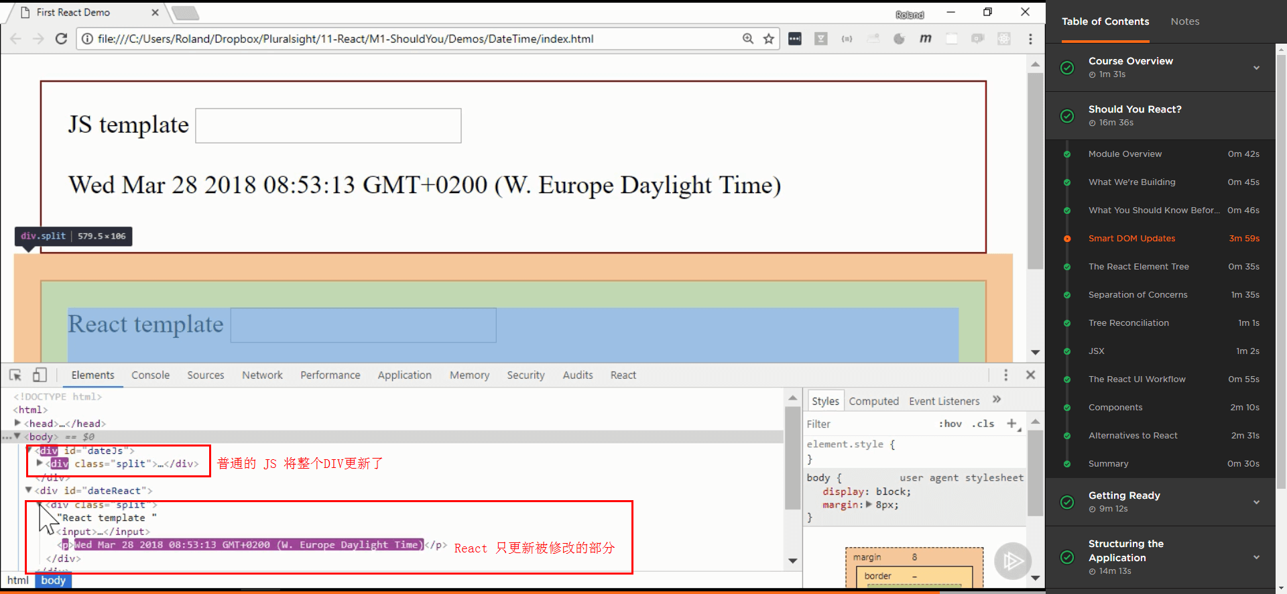Viewport: 1287px width, 594px height.
Task: Reload the page with refresh icon
Action: [x=61, y=39]
